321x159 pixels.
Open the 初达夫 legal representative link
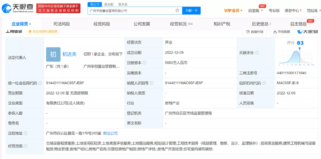coord(69,54)
